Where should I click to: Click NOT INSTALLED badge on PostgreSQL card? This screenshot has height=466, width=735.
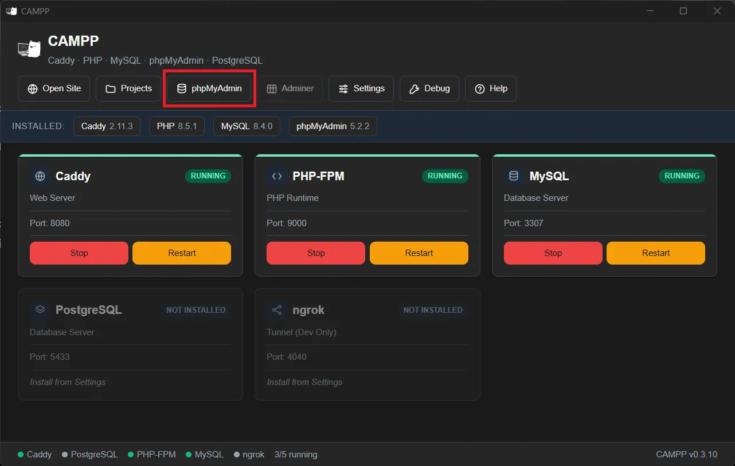tap(196, 310)
